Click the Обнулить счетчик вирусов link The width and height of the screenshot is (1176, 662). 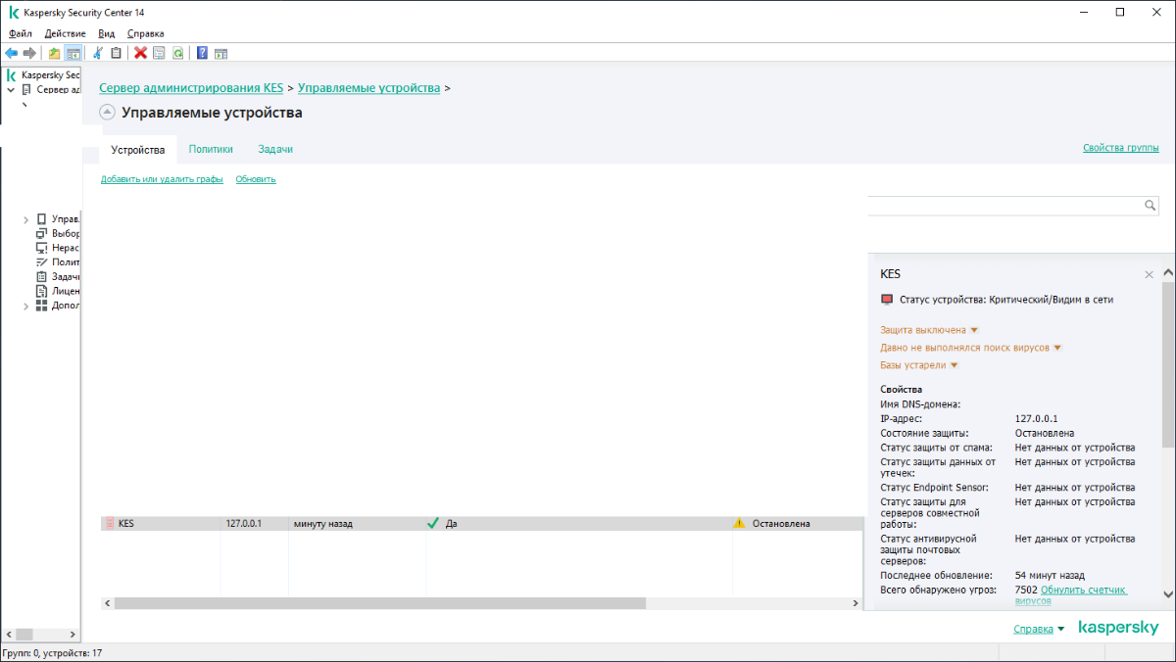click(x=1083, y=591)
